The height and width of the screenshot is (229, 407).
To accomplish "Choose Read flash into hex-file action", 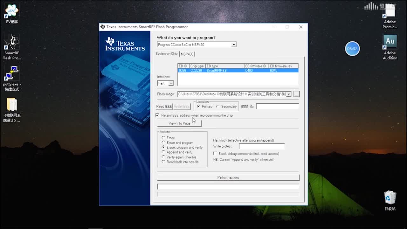I will tap(163, 162).
